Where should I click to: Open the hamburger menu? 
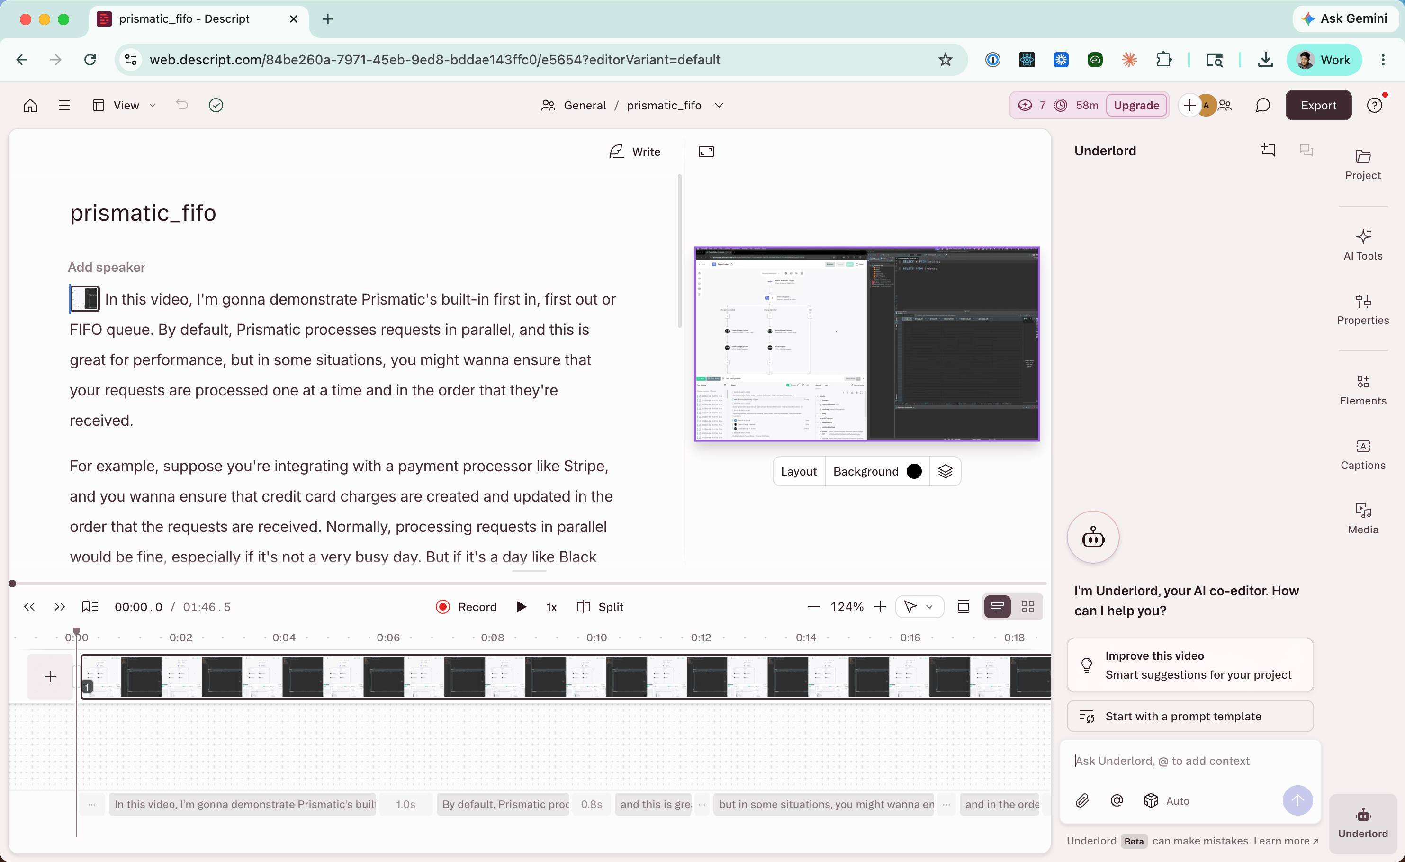point(64,106)
